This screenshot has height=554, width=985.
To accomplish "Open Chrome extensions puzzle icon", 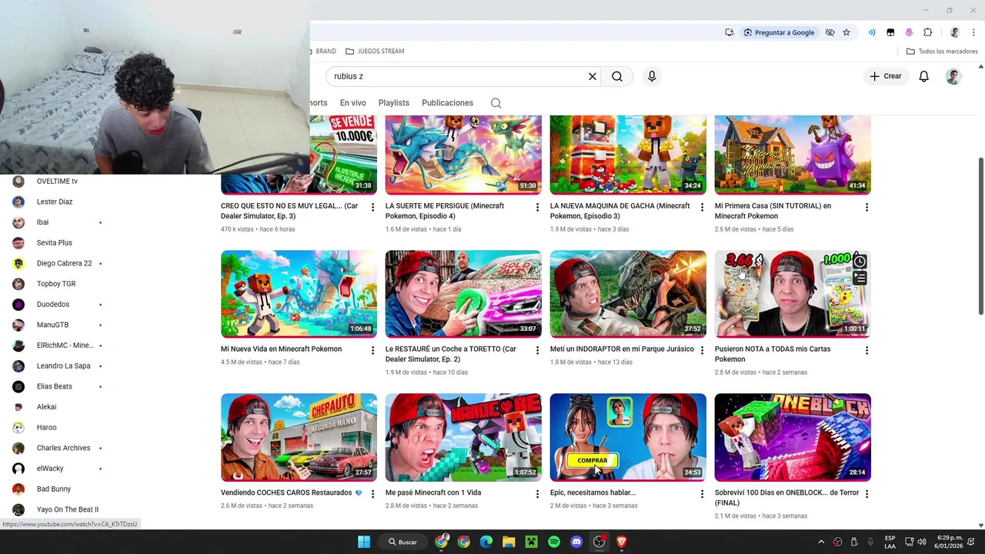I will click(927, 32).
